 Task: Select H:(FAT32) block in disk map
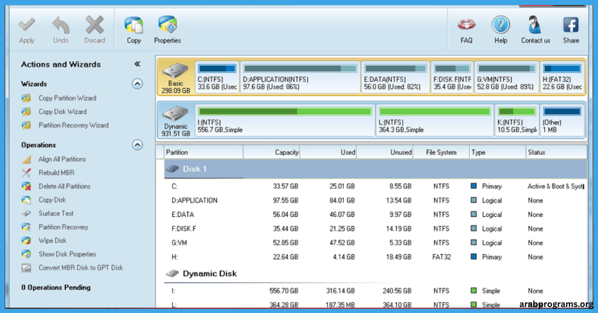[x=562, y=78]
